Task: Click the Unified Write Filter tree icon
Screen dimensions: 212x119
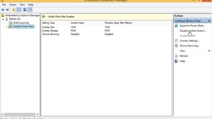Action: pos(11,26)
